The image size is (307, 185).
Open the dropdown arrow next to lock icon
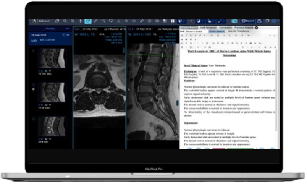click(x=214, y=21)
